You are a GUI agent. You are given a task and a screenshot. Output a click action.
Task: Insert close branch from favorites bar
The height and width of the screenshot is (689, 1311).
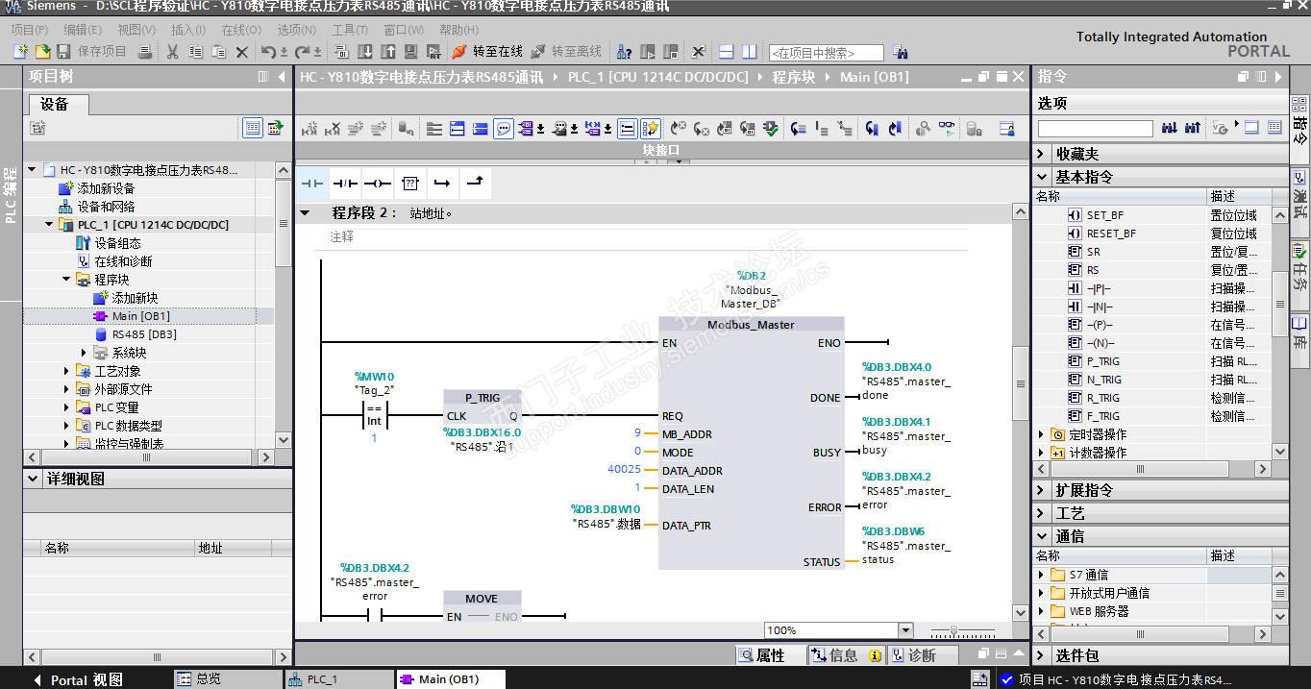tap(475, 183)
